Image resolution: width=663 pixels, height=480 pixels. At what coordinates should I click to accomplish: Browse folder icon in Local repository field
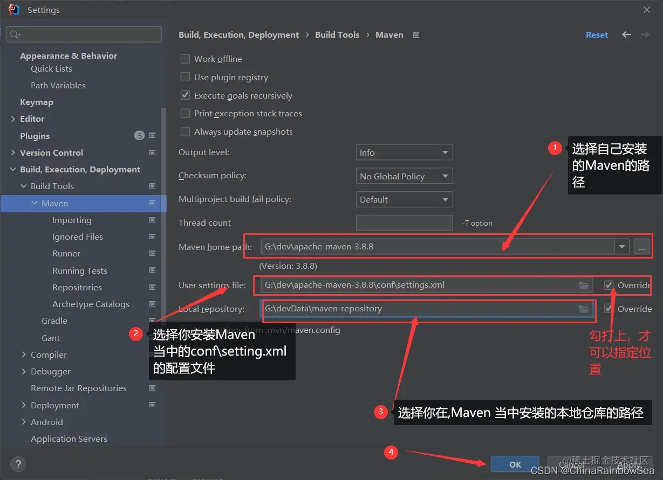click(x=584, y=309)
